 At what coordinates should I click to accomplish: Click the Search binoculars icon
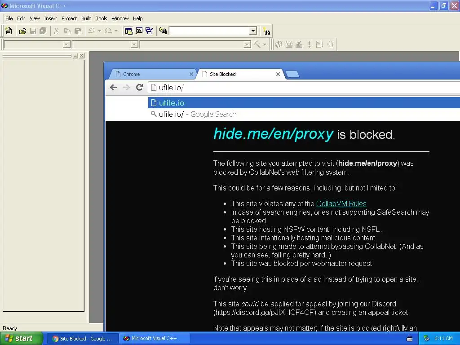click(267, 31)
